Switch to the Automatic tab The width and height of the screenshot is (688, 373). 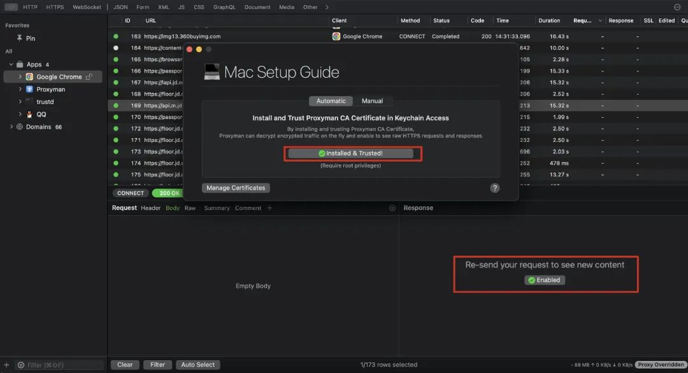coord(331,101)
